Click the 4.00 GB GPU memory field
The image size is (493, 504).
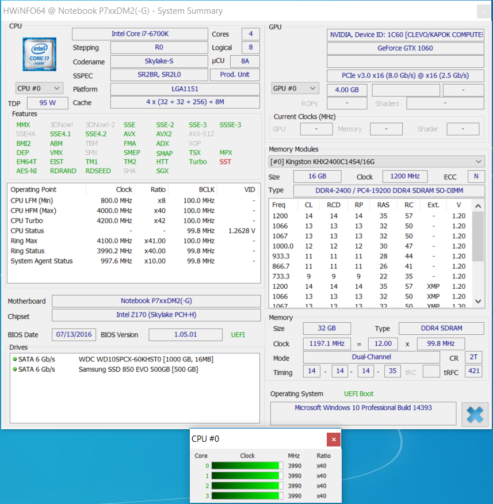(347, 90)
